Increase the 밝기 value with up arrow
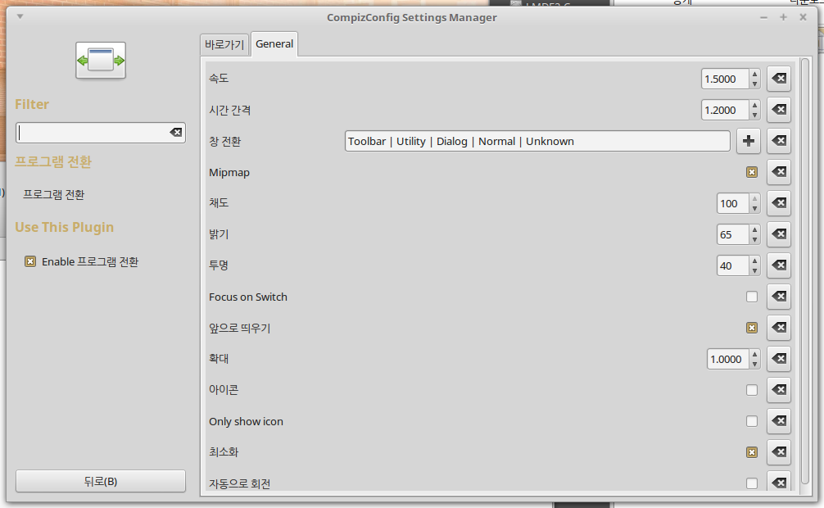This screenshot has height=508, width=824. [754, 229]
